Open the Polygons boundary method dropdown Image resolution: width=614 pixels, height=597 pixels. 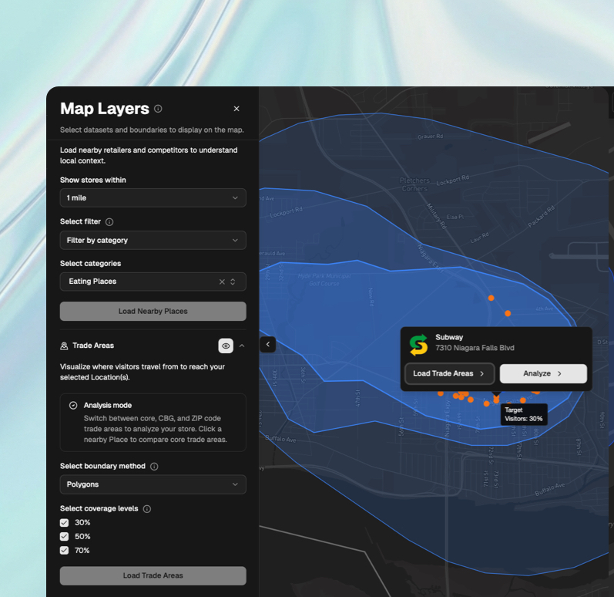click(153, 484)
